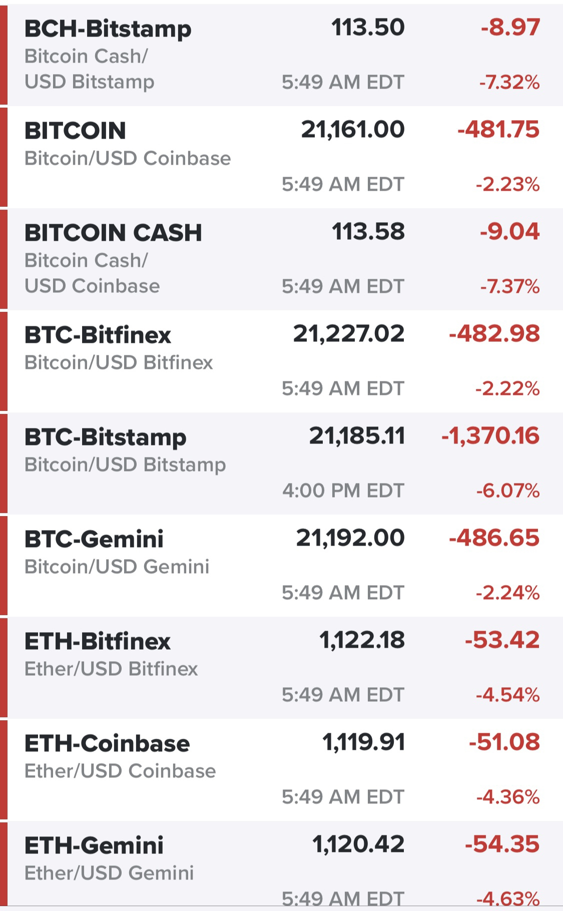Tap BTC-Gemini price 21,192.00
The image size is (563, 911).
tap(350, 538)
